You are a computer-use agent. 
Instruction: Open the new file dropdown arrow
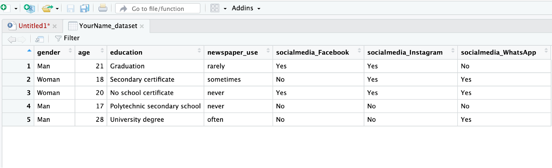point(16,8)
